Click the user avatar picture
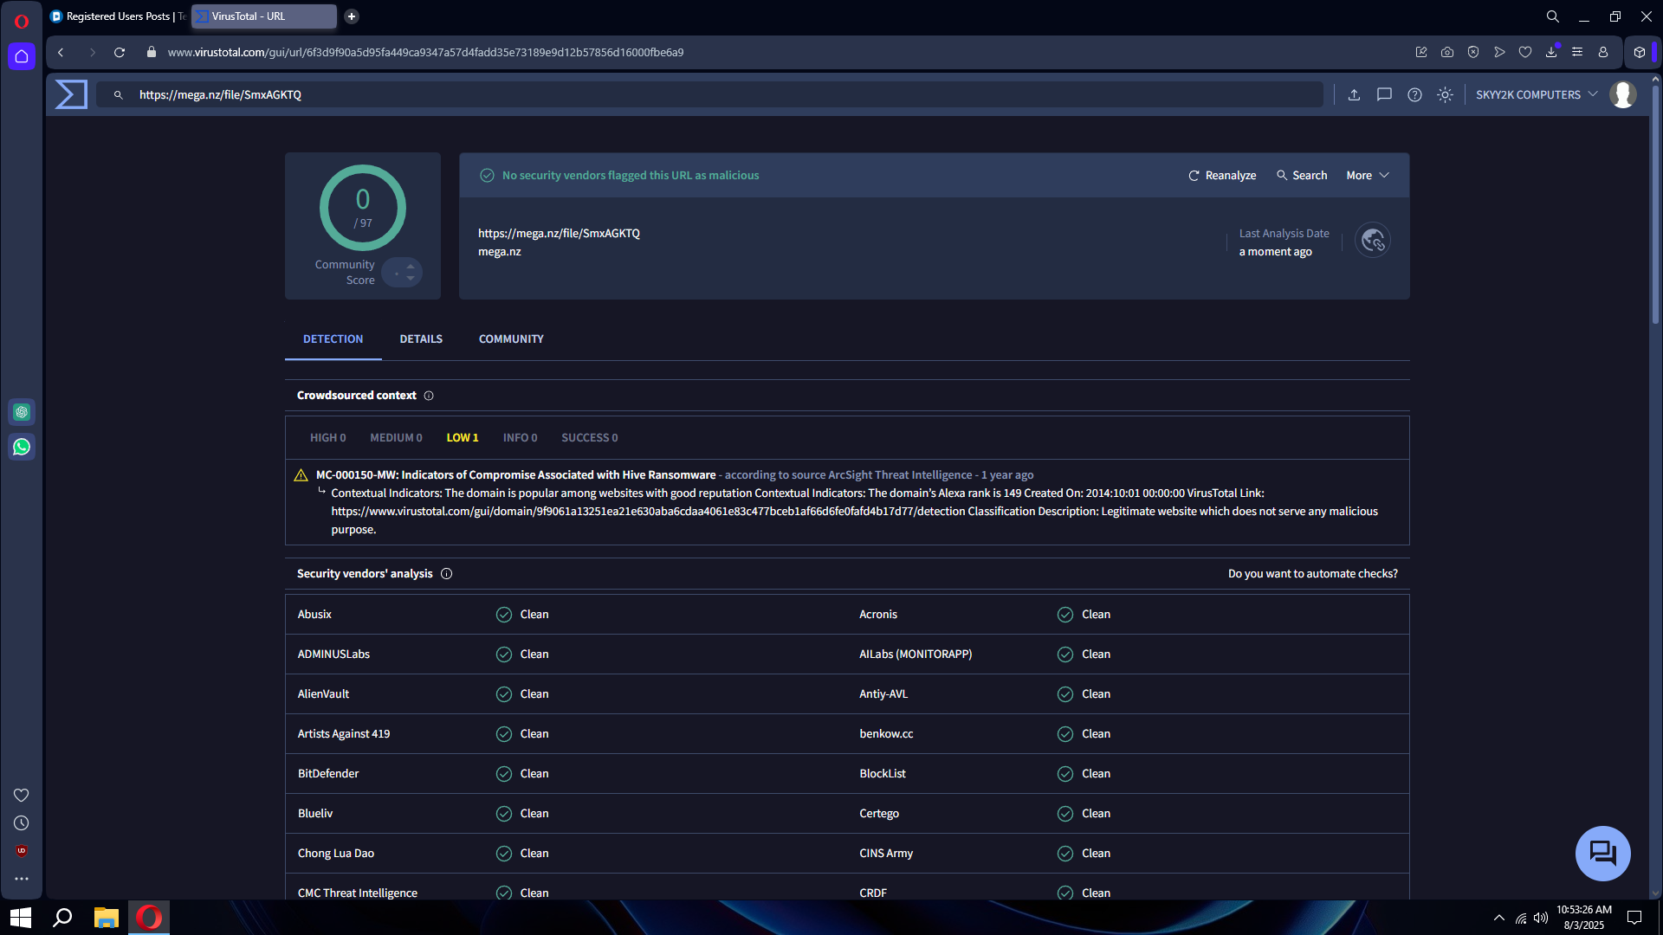Screen dimensions: 1663x935 click(1623, 94)
